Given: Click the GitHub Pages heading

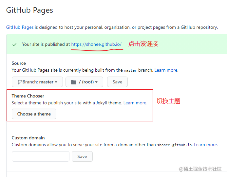Looking at the screenshot, I should 29,10.
